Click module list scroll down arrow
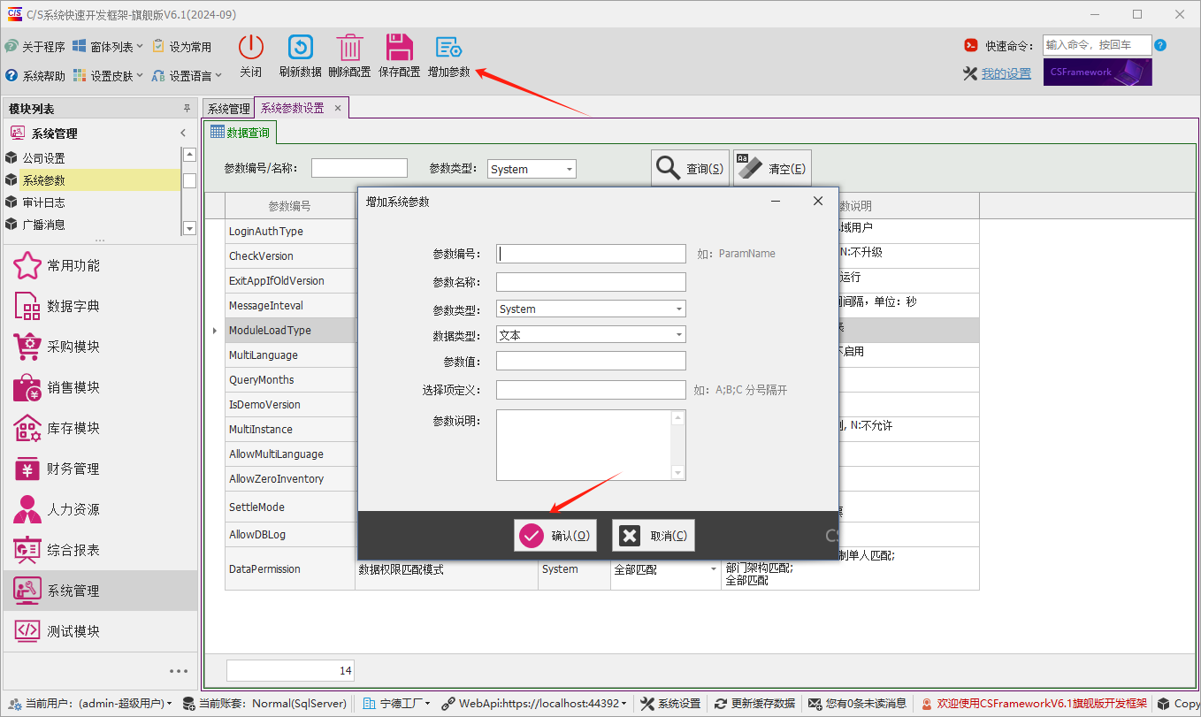Viewport: 1201px width, 717px height. tap(189, 228)
